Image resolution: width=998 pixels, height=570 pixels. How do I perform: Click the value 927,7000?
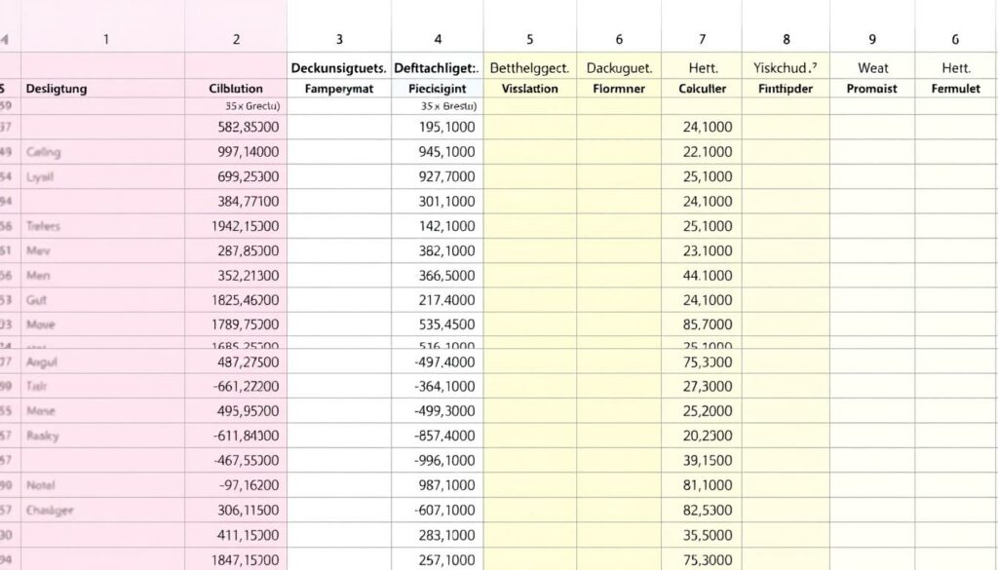point(446,177)
